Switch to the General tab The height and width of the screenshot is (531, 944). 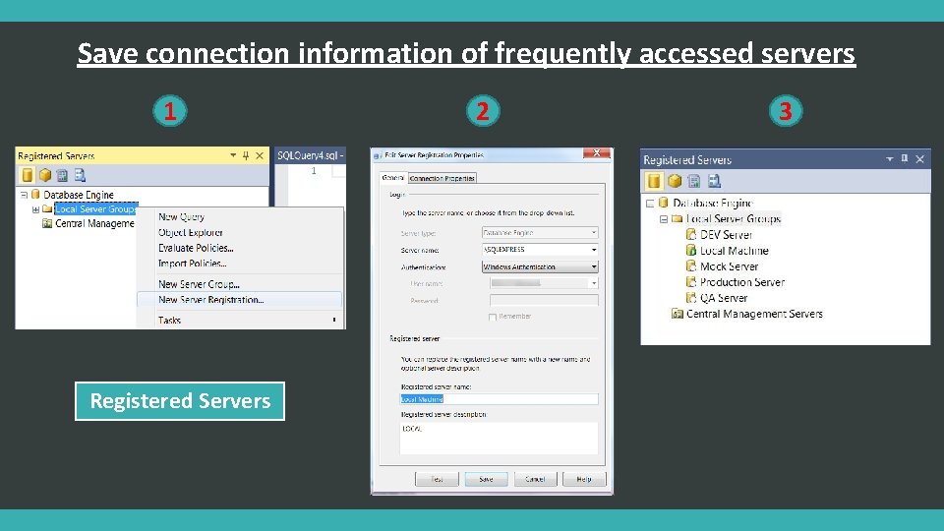pyautogui.click(x=393, y=178)
